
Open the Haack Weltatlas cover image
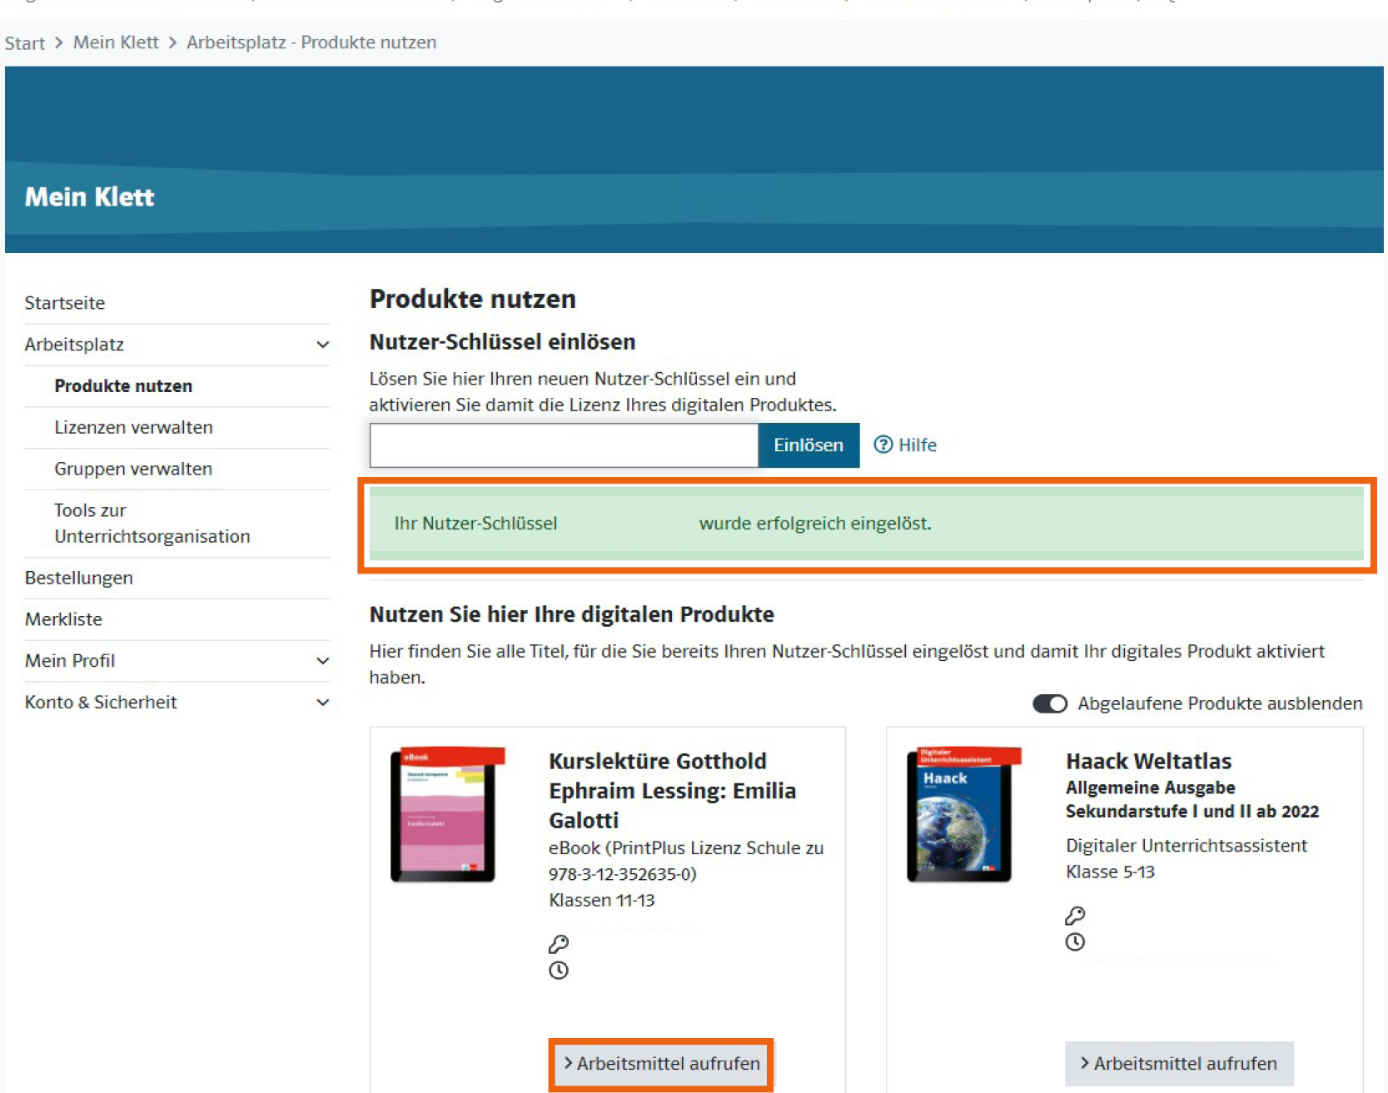coord(963,814)
